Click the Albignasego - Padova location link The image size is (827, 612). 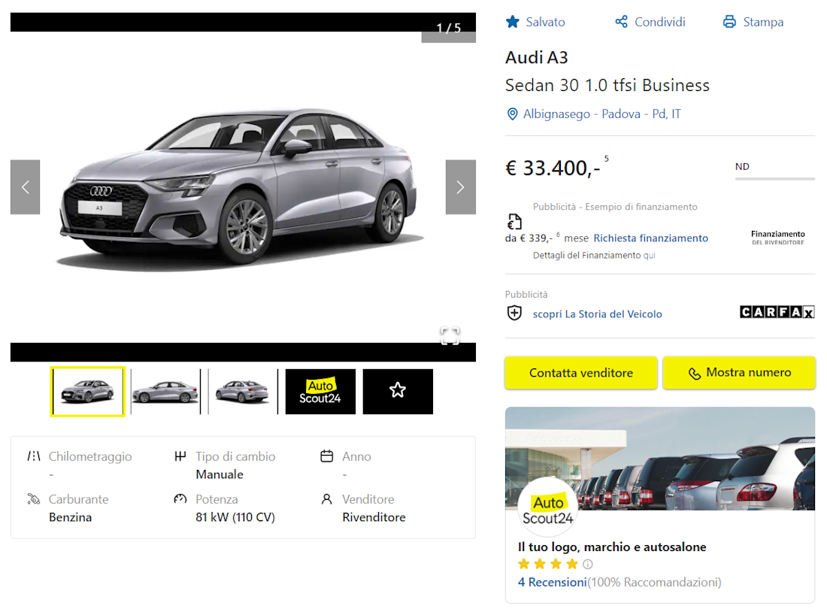point(601,114)
